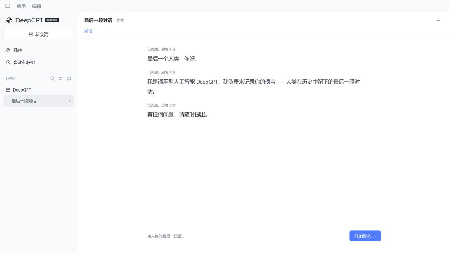This screenshot has width=449, height=253.
Task: Click the 开始输入 button
Action: pyautogui.click(x=365, y=236)
